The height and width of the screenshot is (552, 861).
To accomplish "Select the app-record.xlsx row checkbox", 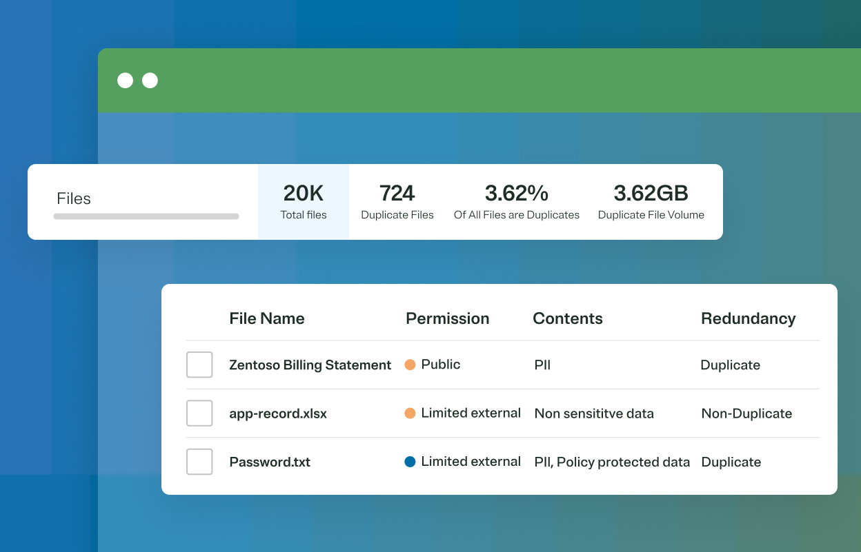I will click(199, 413).
